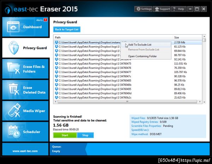Select row ending logs\1\54760475

128,63
